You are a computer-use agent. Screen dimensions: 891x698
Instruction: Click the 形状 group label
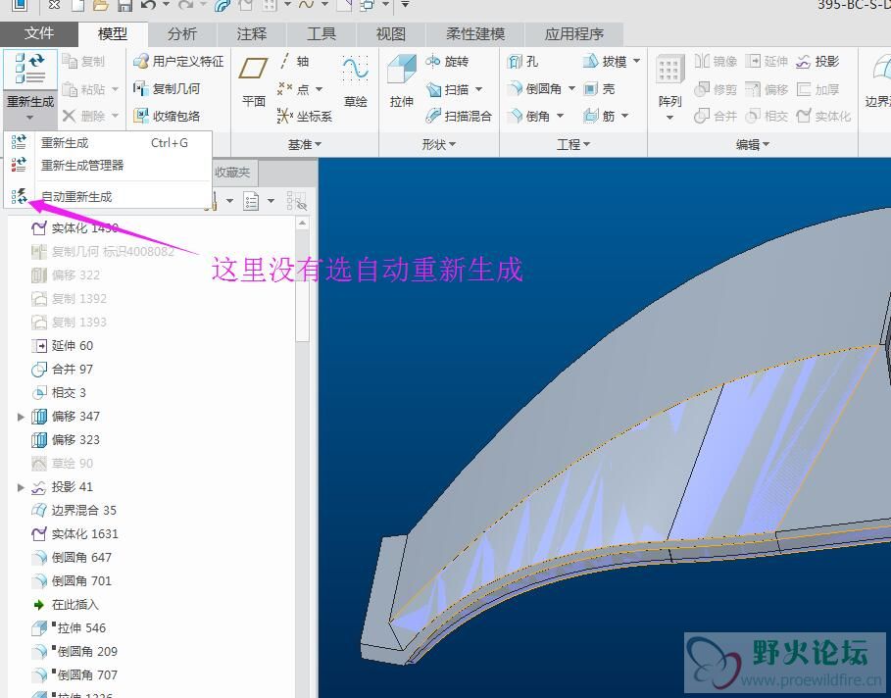[x=439, y=145]
